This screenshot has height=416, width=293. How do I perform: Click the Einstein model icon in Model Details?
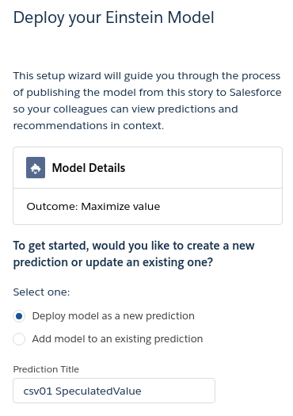click(x=36, y=167)
